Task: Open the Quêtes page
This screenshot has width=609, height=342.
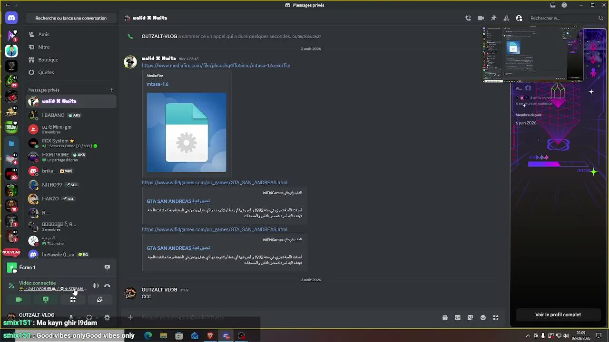Action: pyautogui.click(x=71, y=72)
